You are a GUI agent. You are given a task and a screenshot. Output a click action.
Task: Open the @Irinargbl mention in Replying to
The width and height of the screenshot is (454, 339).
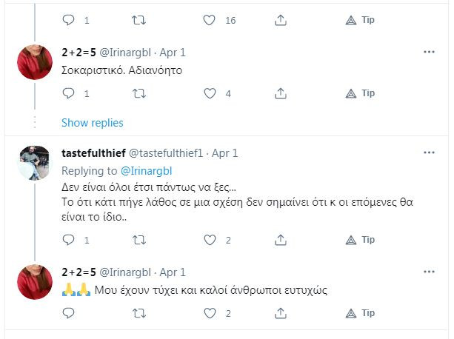click(x=145, y=170)
